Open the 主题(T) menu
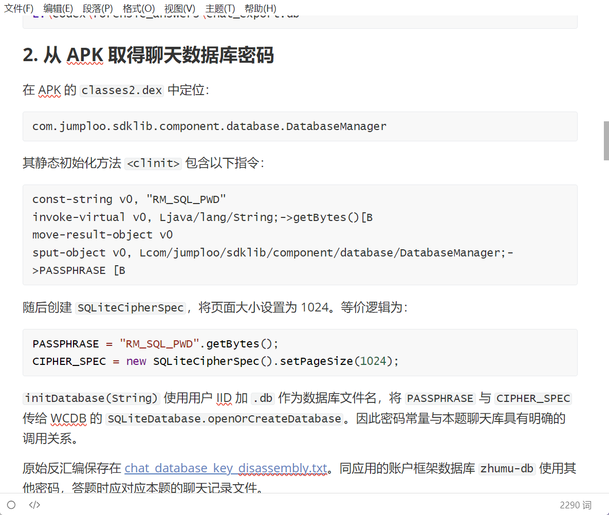This screenshot has width=609, height=515. tap(220, 8)
